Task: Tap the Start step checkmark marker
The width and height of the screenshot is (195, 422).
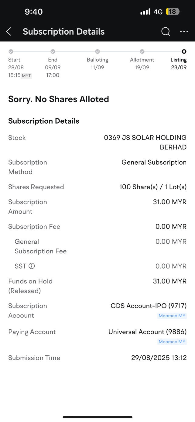Action: (x=11, y=52)
